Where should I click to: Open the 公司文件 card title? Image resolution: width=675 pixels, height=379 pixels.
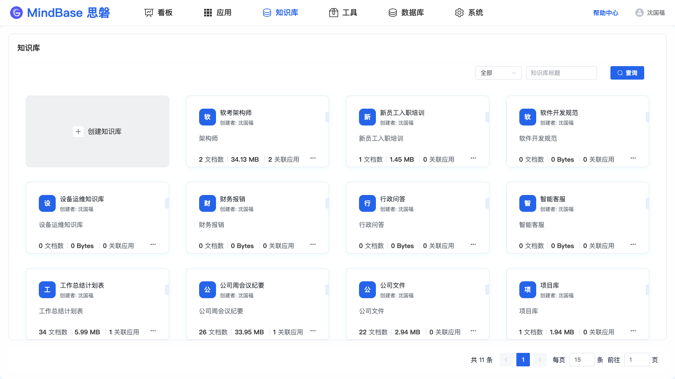coord(393,286)
